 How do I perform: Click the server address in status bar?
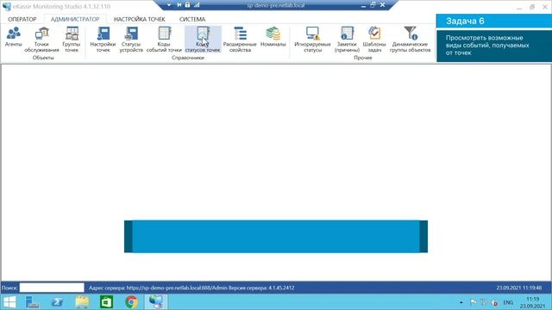(191, 288)
